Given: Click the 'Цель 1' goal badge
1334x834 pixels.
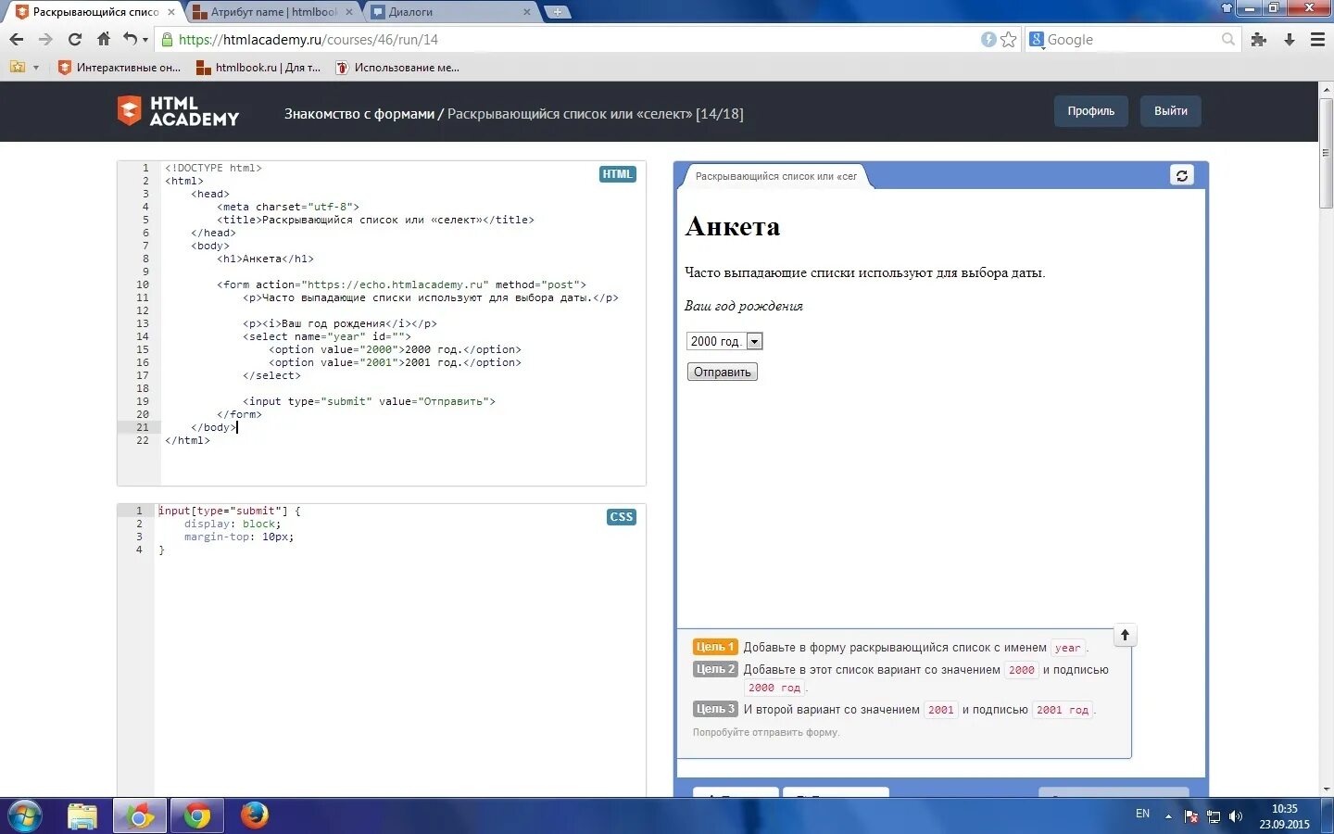Looking at the screenshot, I should click(x=715, y=647).
